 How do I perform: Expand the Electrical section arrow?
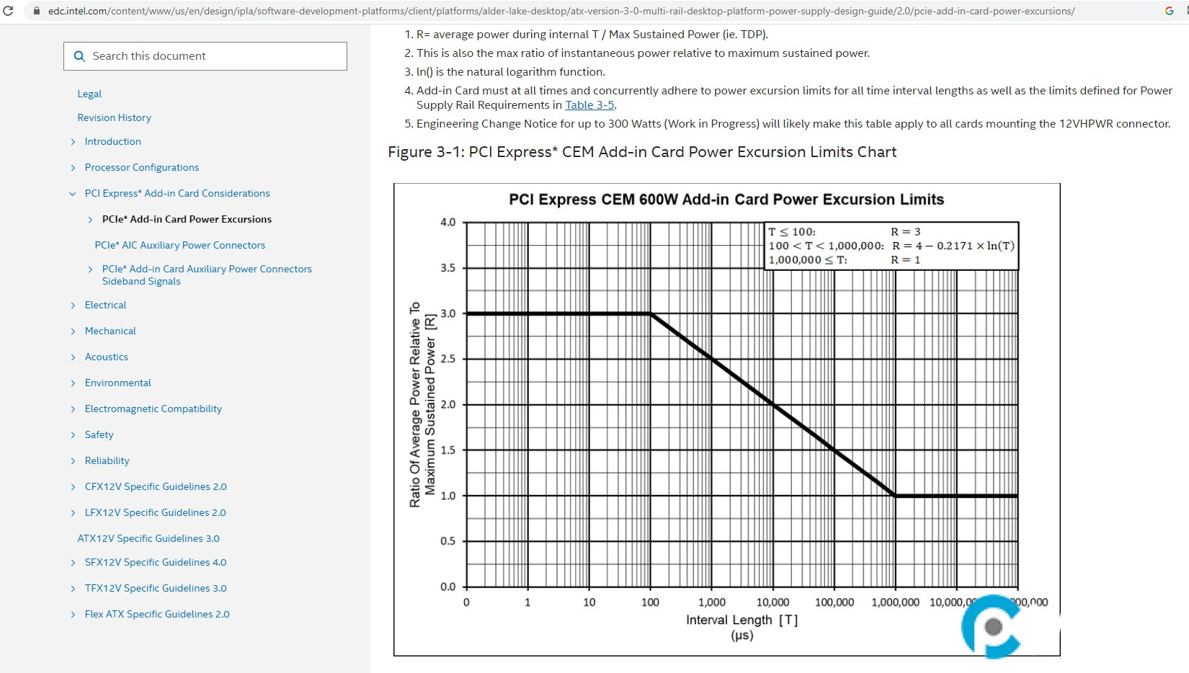click(x=73, y=306)
